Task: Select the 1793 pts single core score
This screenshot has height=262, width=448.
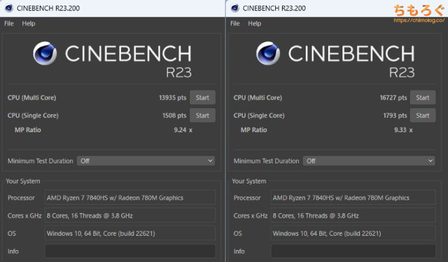Action: click(395, 115)
